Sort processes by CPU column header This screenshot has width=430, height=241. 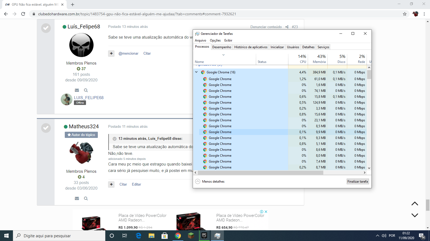(x=298, y=59)
